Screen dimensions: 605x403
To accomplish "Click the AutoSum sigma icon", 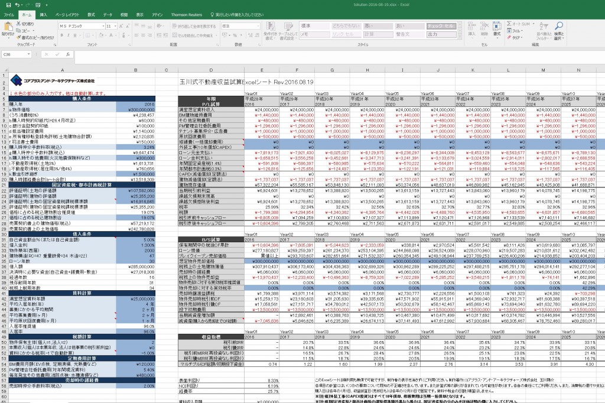I will coord(509,24).
